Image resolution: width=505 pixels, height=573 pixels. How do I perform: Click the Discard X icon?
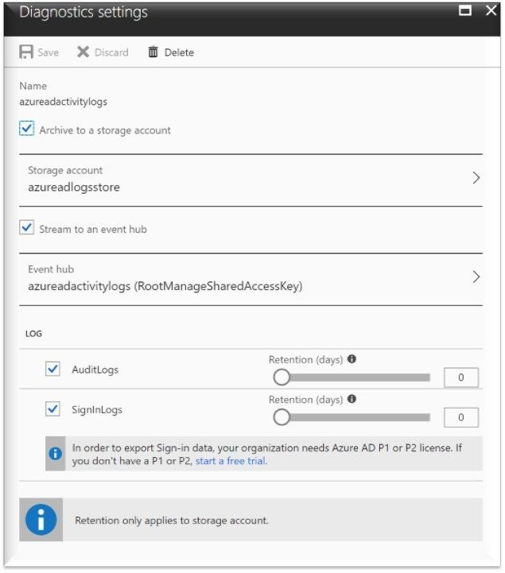point(83,52)
